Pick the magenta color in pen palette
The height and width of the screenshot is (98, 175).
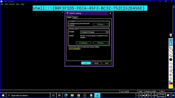[x=170, y=84]
